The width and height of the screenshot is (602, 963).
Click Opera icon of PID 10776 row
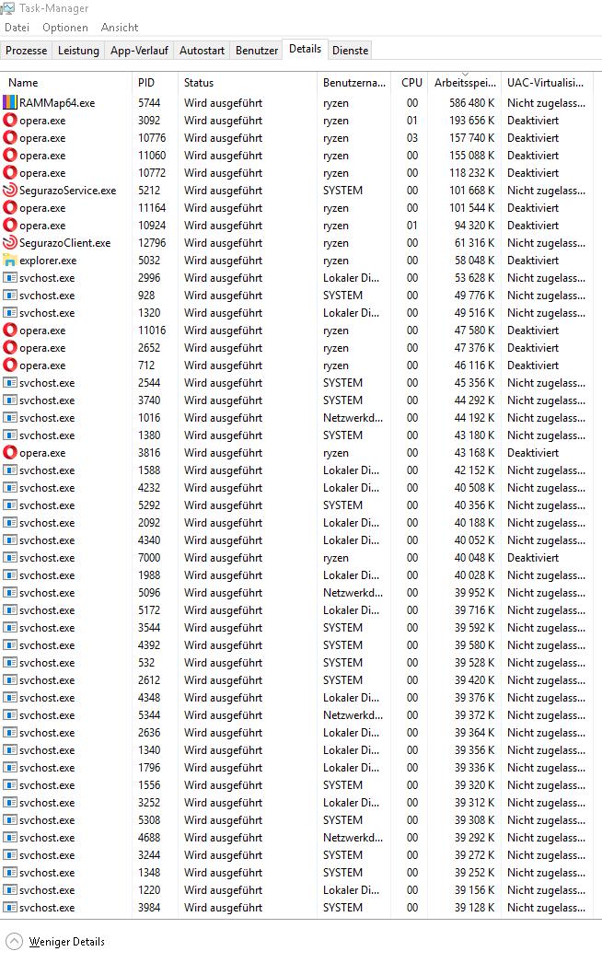[10, 137]
